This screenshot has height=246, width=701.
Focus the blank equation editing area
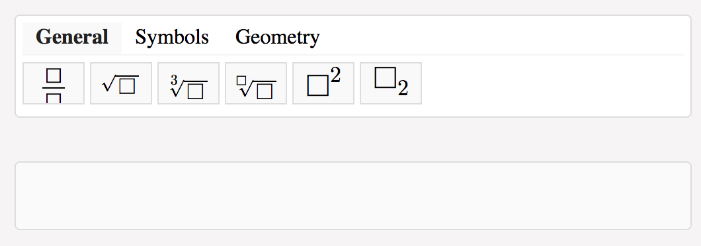point(353,196)
